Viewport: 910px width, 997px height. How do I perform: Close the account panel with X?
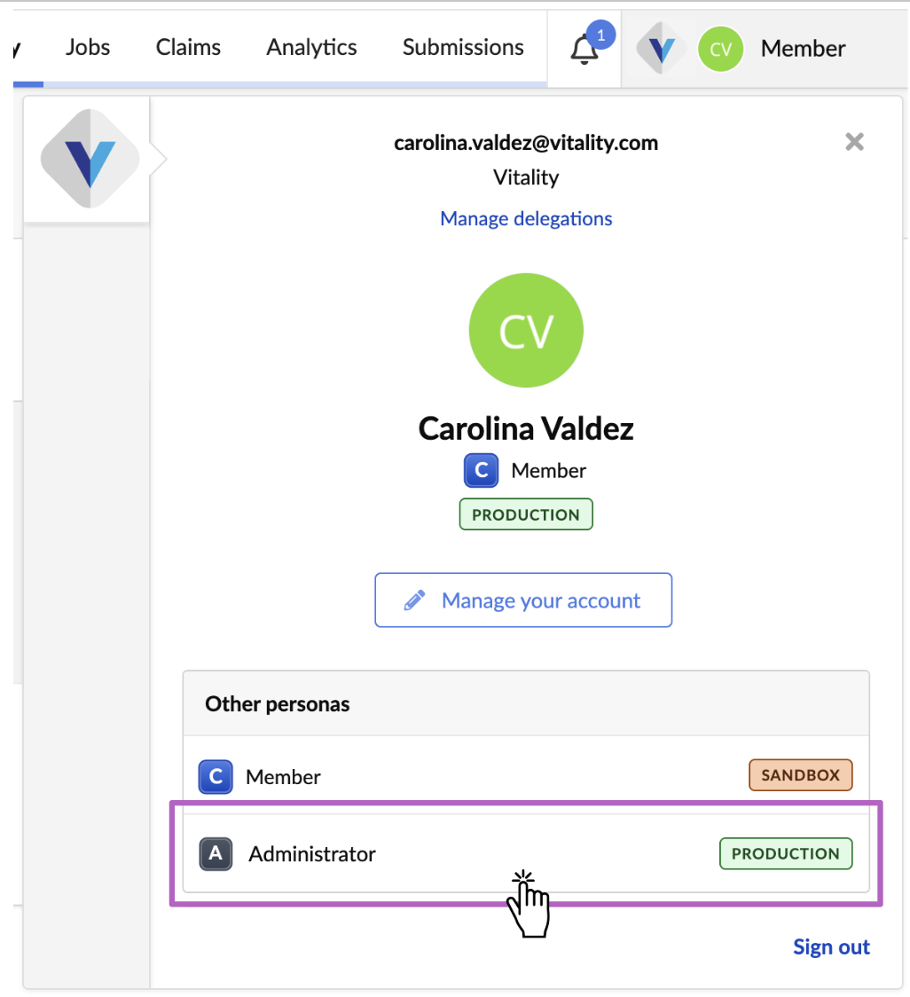click(854, 142)
